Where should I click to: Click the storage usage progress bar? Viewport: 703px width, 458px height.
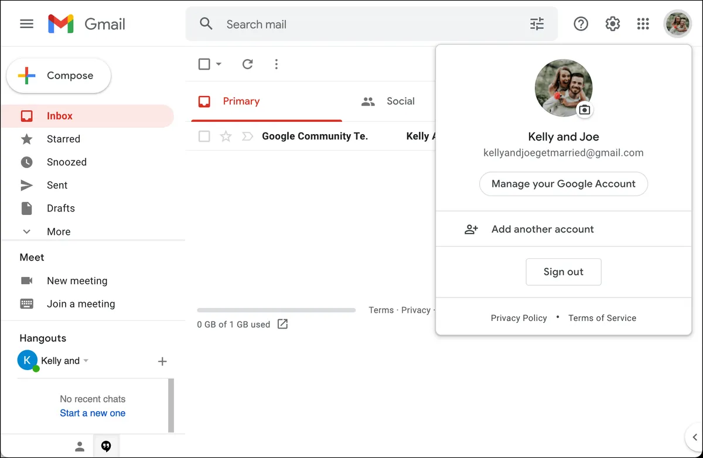[x=276, y=310]
